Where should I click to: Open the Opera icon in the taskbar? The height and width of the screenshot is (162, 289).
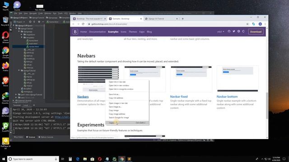[100, 159]
